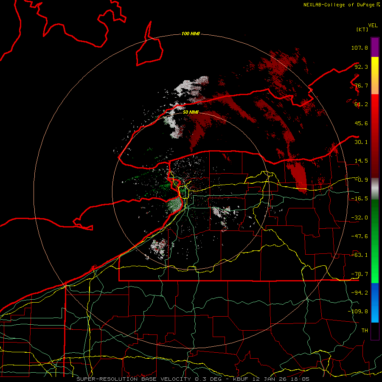Select the 30.1 velocity scale value
382x382 pixels.
click(x=361, y=142)
